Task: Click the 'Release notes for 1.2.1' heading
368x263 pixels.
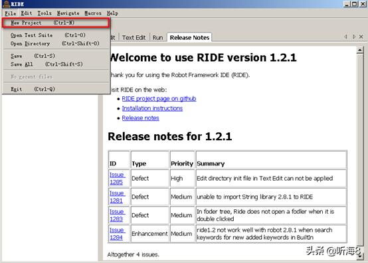Action: (x=170, y=137)
